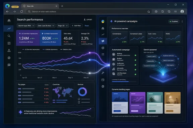The height and width of the screenshot is (128, 193).
Task: Open the purple dynamic landing page thumbnail
Action: point(137,103)
